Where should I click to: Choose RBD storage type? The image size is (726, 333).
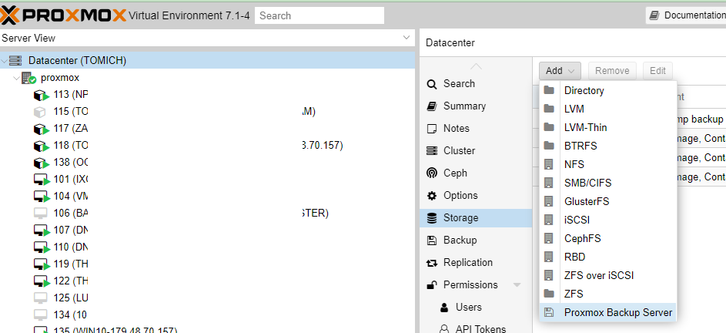coord(607,257)
